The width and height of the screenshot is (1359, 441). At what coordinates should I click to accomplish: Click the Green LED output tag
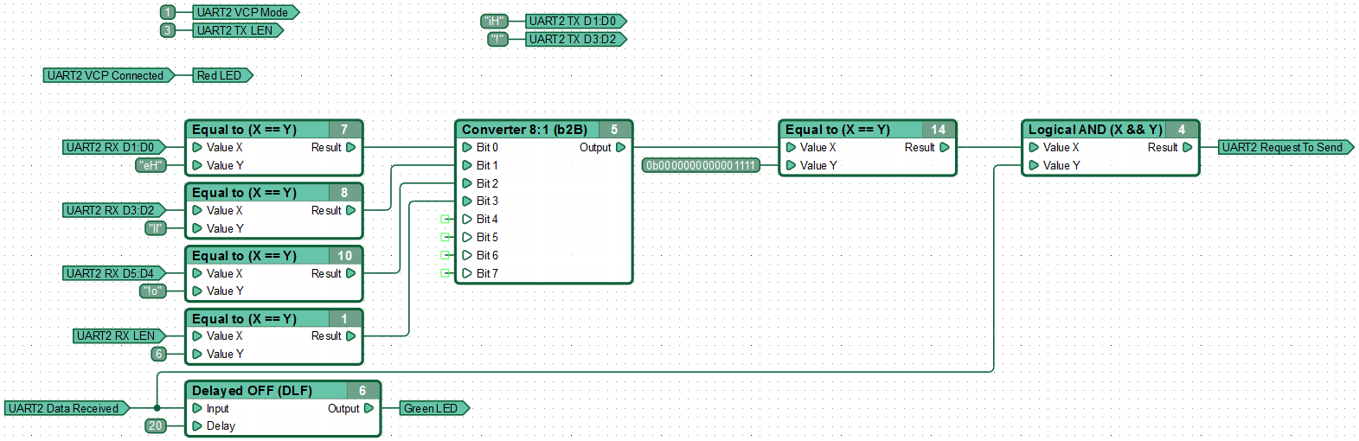(x=435, y=408)
